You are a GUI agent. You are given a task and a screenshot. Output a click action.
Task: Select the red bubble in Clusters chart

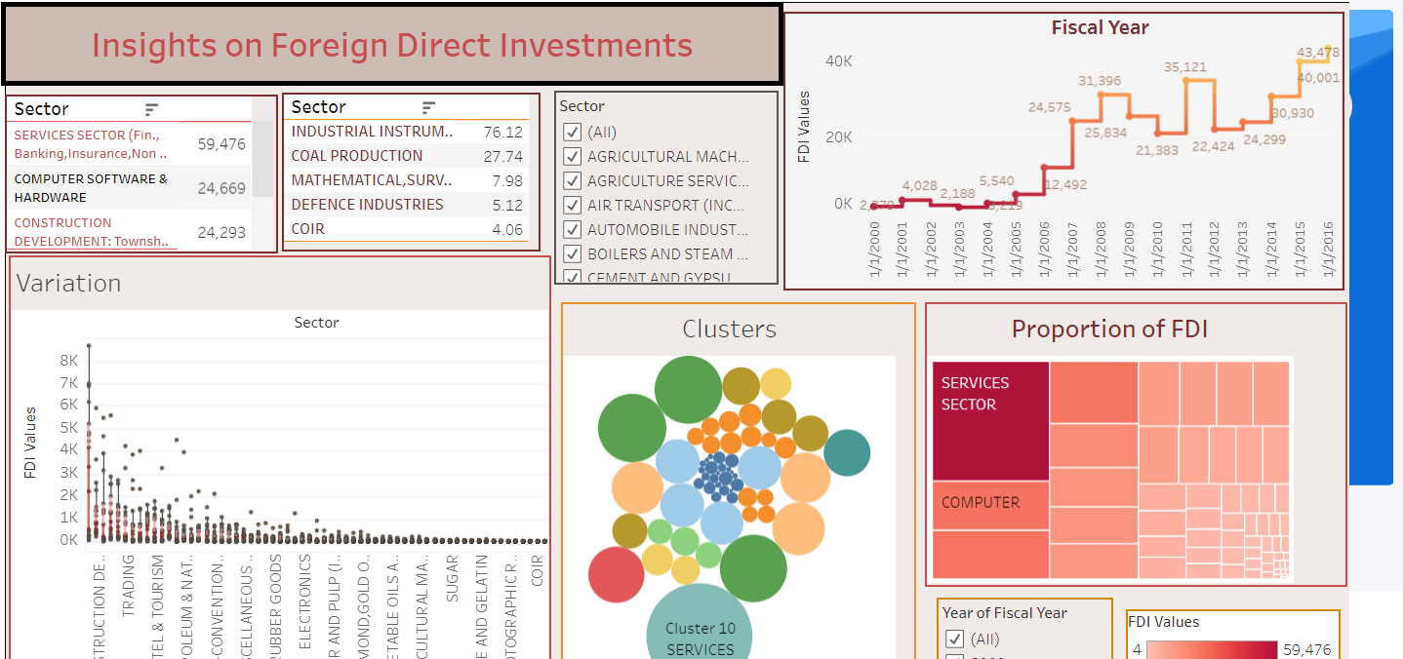(617, 574)
